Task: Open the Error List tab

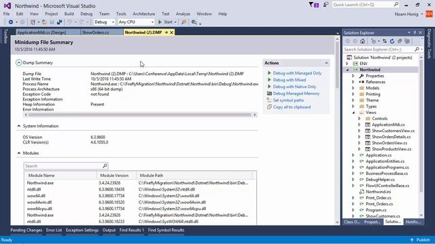Action: point(54,230)
